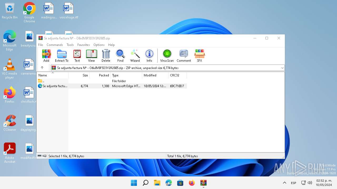This screenshot has width=337, height=189.
Task: Select the parent folder '..' row
Action: pos(112,81)
